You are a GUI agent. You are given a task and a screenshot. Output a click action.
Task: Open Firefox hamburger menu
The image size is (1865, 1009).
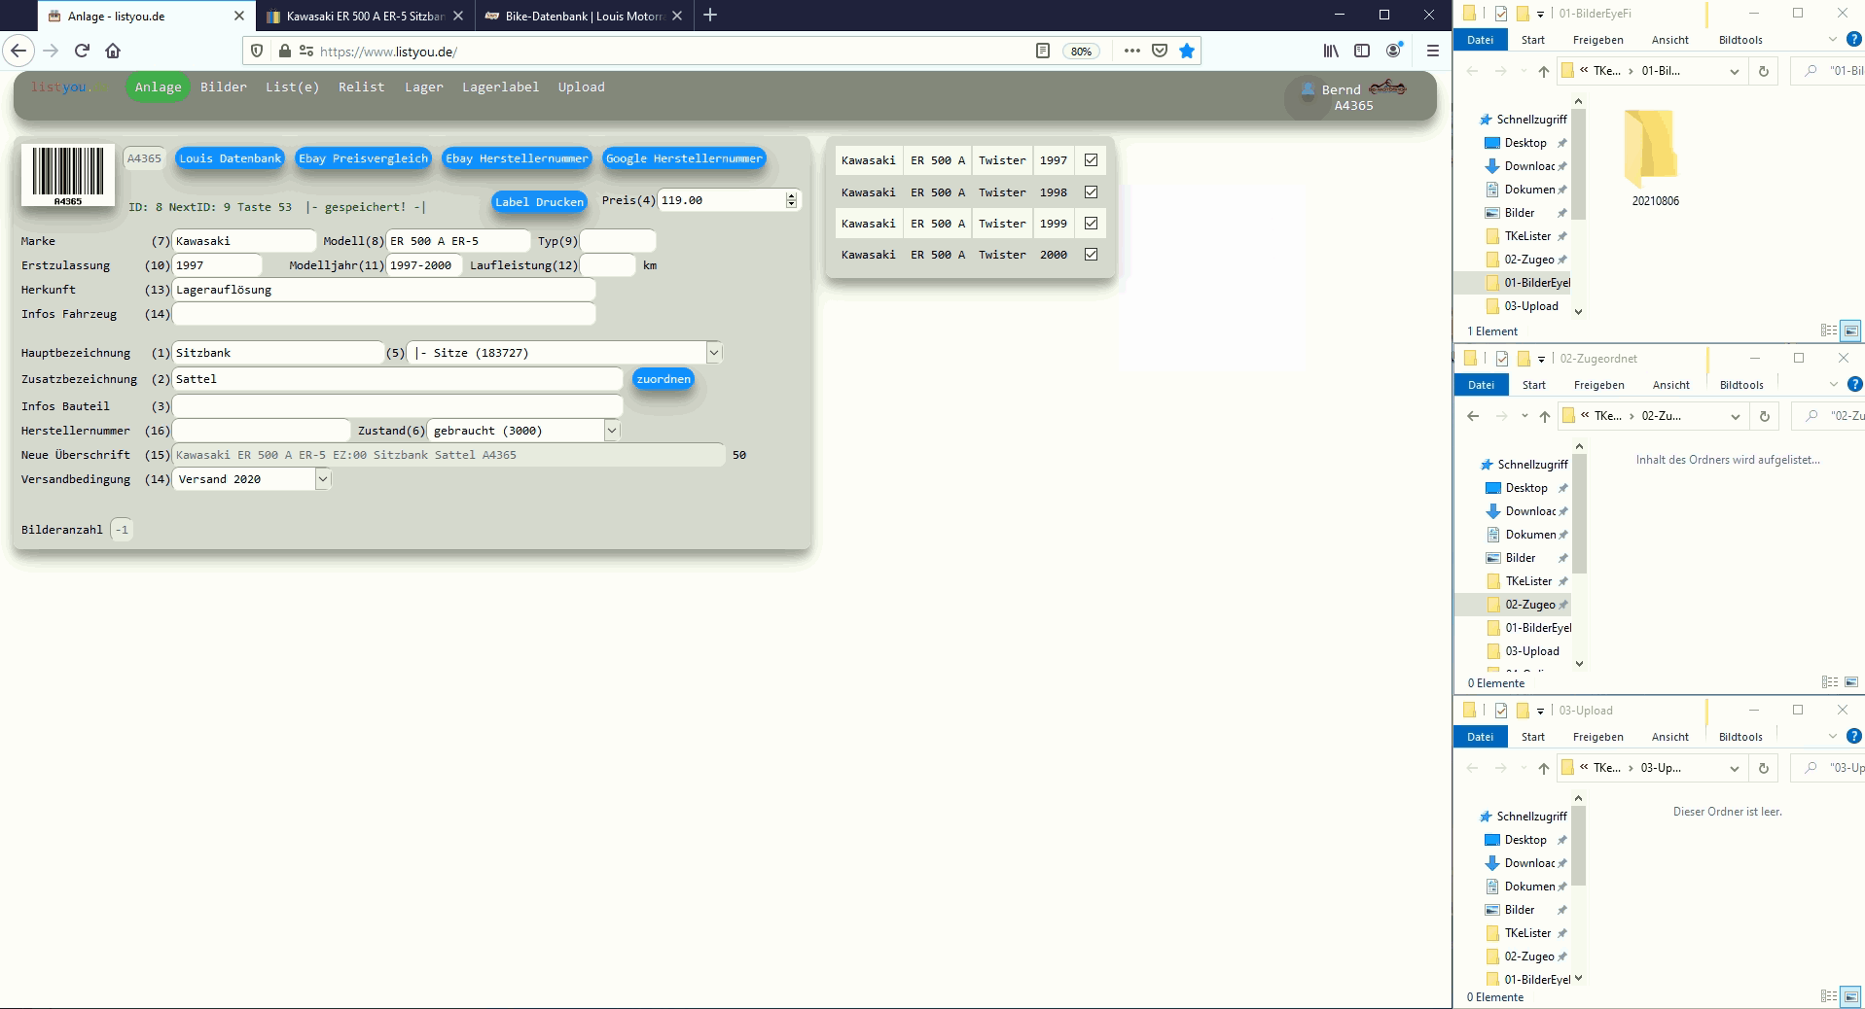1432,51
